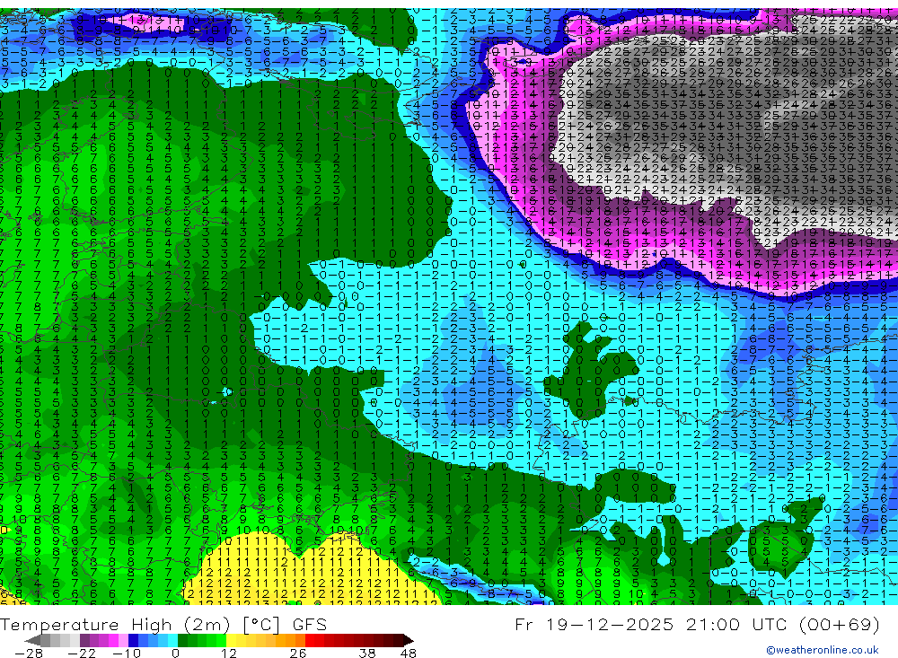The width and height of the screenshot is (898, 658).
Task: Click the "Fr 19-12-2025 21:00 UTC (00+69)" timestamp
Action: 697,625
